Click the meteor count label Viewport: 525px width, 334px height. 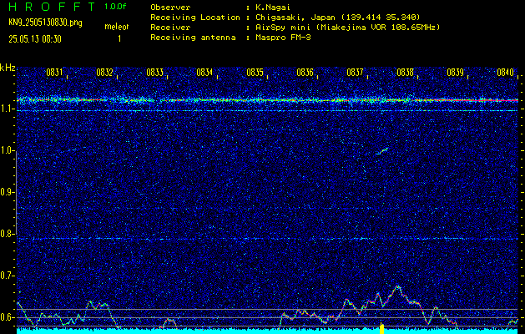point(117,27)
